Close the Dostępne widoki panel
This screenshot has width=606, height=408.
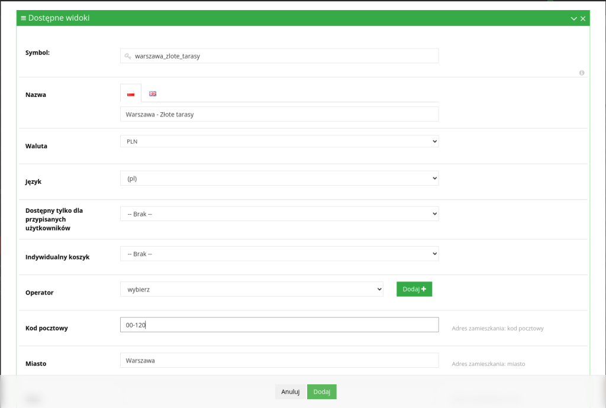tap(583, 19)
